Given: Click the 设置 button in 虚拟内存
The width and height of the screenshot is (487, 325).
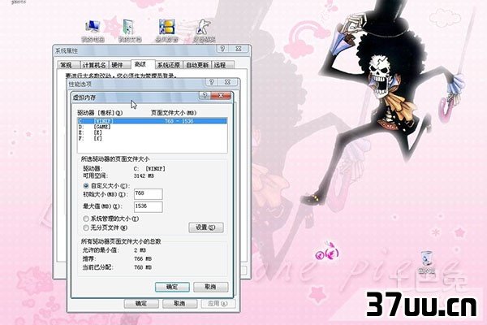Looking at the screenshot, I should tap(206, 227).
